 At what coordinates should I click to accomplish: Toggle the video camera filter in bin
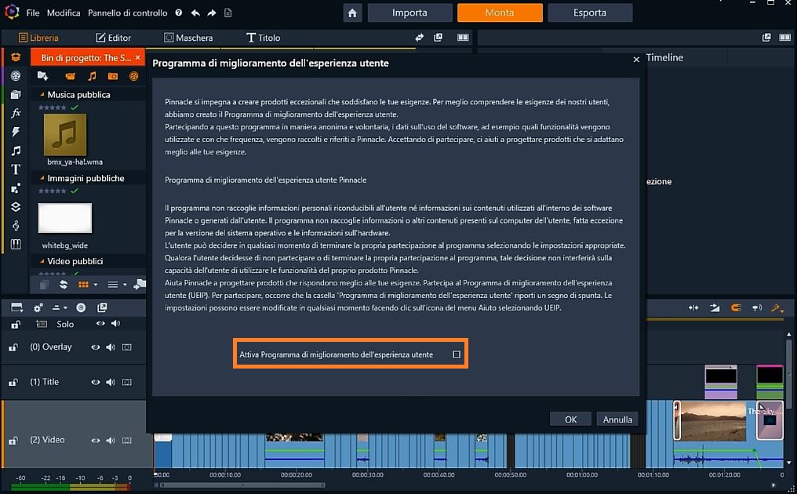[70, 76]
